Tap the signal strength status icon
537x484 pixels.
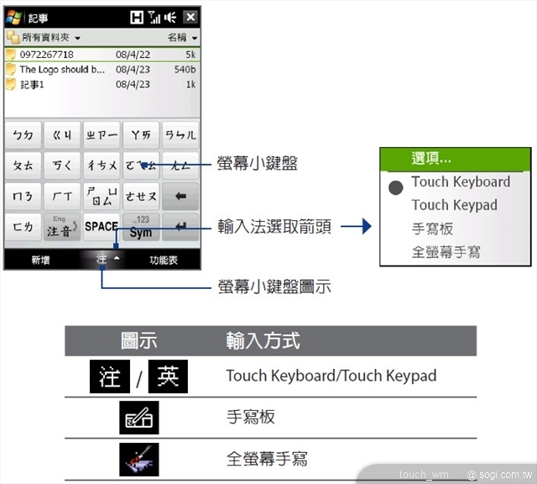pos(154,17)
